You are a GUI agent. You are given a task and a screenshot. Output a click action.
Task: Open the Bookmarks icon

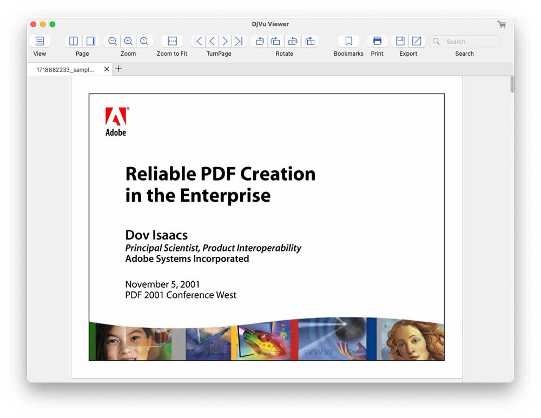click(349, 42)
